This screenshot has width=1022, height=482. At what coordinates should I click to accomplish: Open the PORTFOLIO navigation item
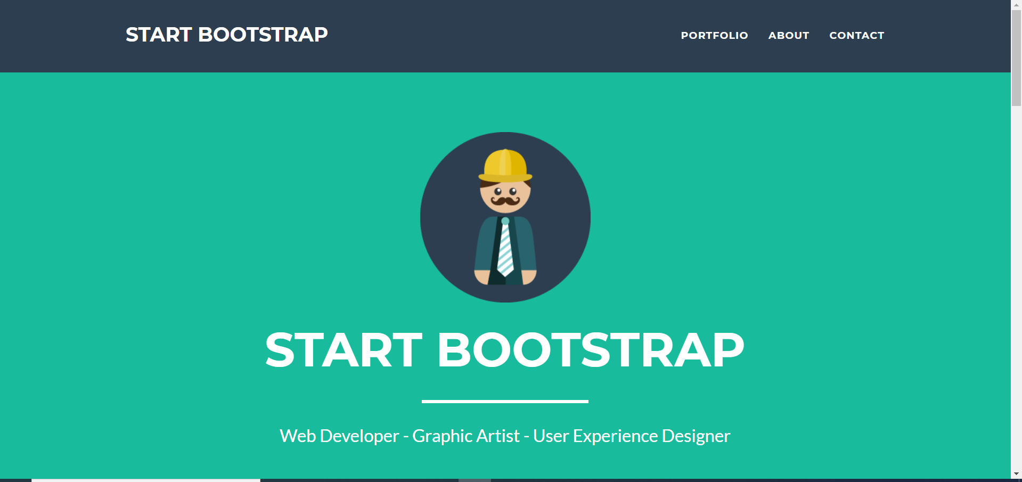[x=714, y=36]
